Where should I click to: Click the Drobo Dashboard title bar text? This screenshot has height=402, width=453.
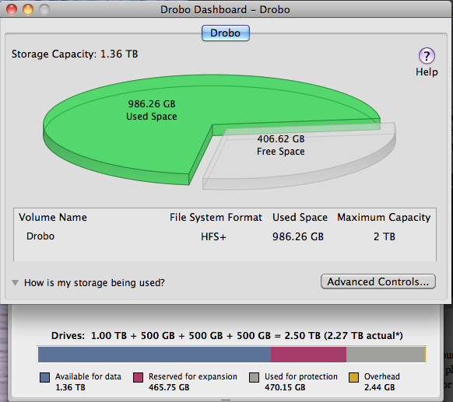(x=225, y=9)
